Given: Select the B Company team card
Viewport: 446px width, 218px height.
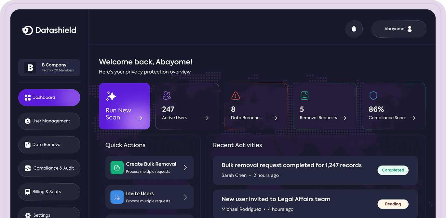Looking at the screenshot, I should click(49, 67).
